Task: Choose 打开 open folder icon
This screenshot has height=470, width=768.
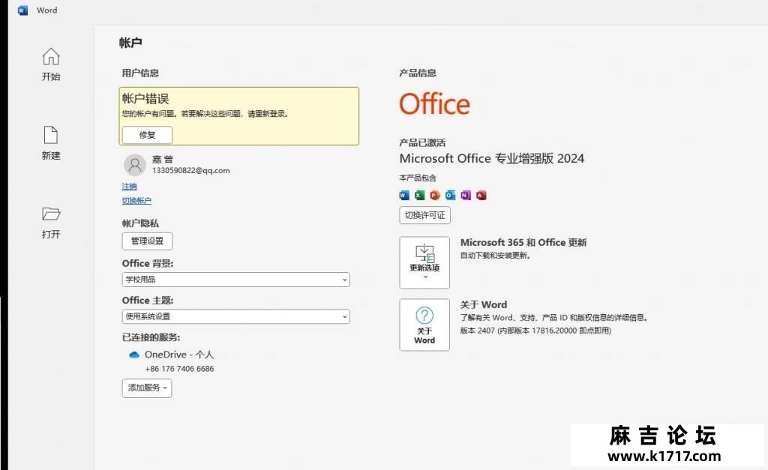Action: point(51,223)
